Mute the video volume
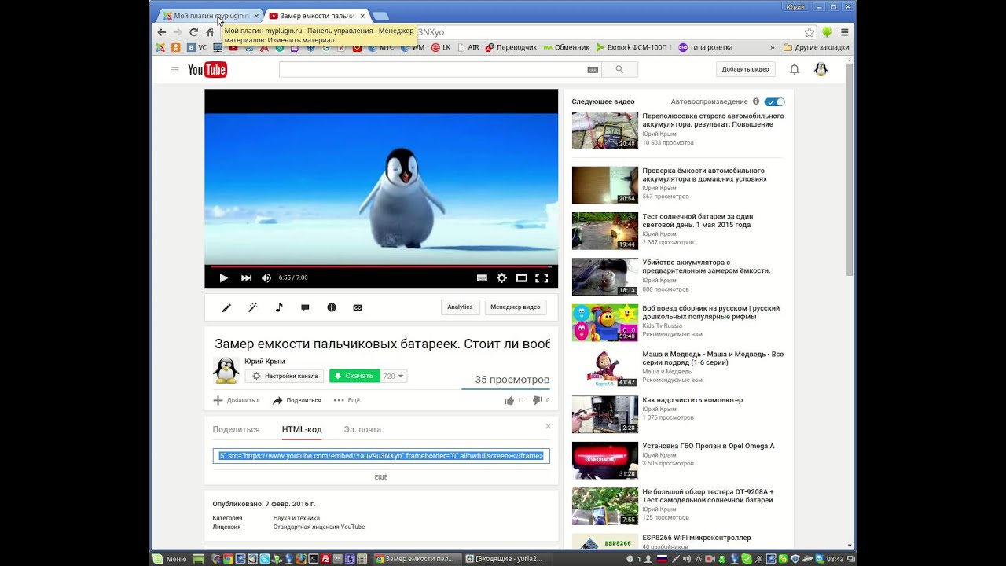Image resolution: width=1006 pixels, height=566 pixels. tap(266, 278)
